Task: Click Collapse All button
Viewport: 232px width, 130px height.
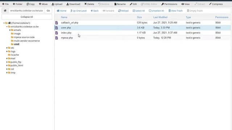Action: 27,17
